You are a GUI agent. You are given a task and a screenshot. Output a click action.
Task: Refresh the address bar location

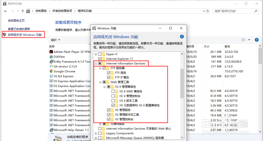(x=208, y=11)
